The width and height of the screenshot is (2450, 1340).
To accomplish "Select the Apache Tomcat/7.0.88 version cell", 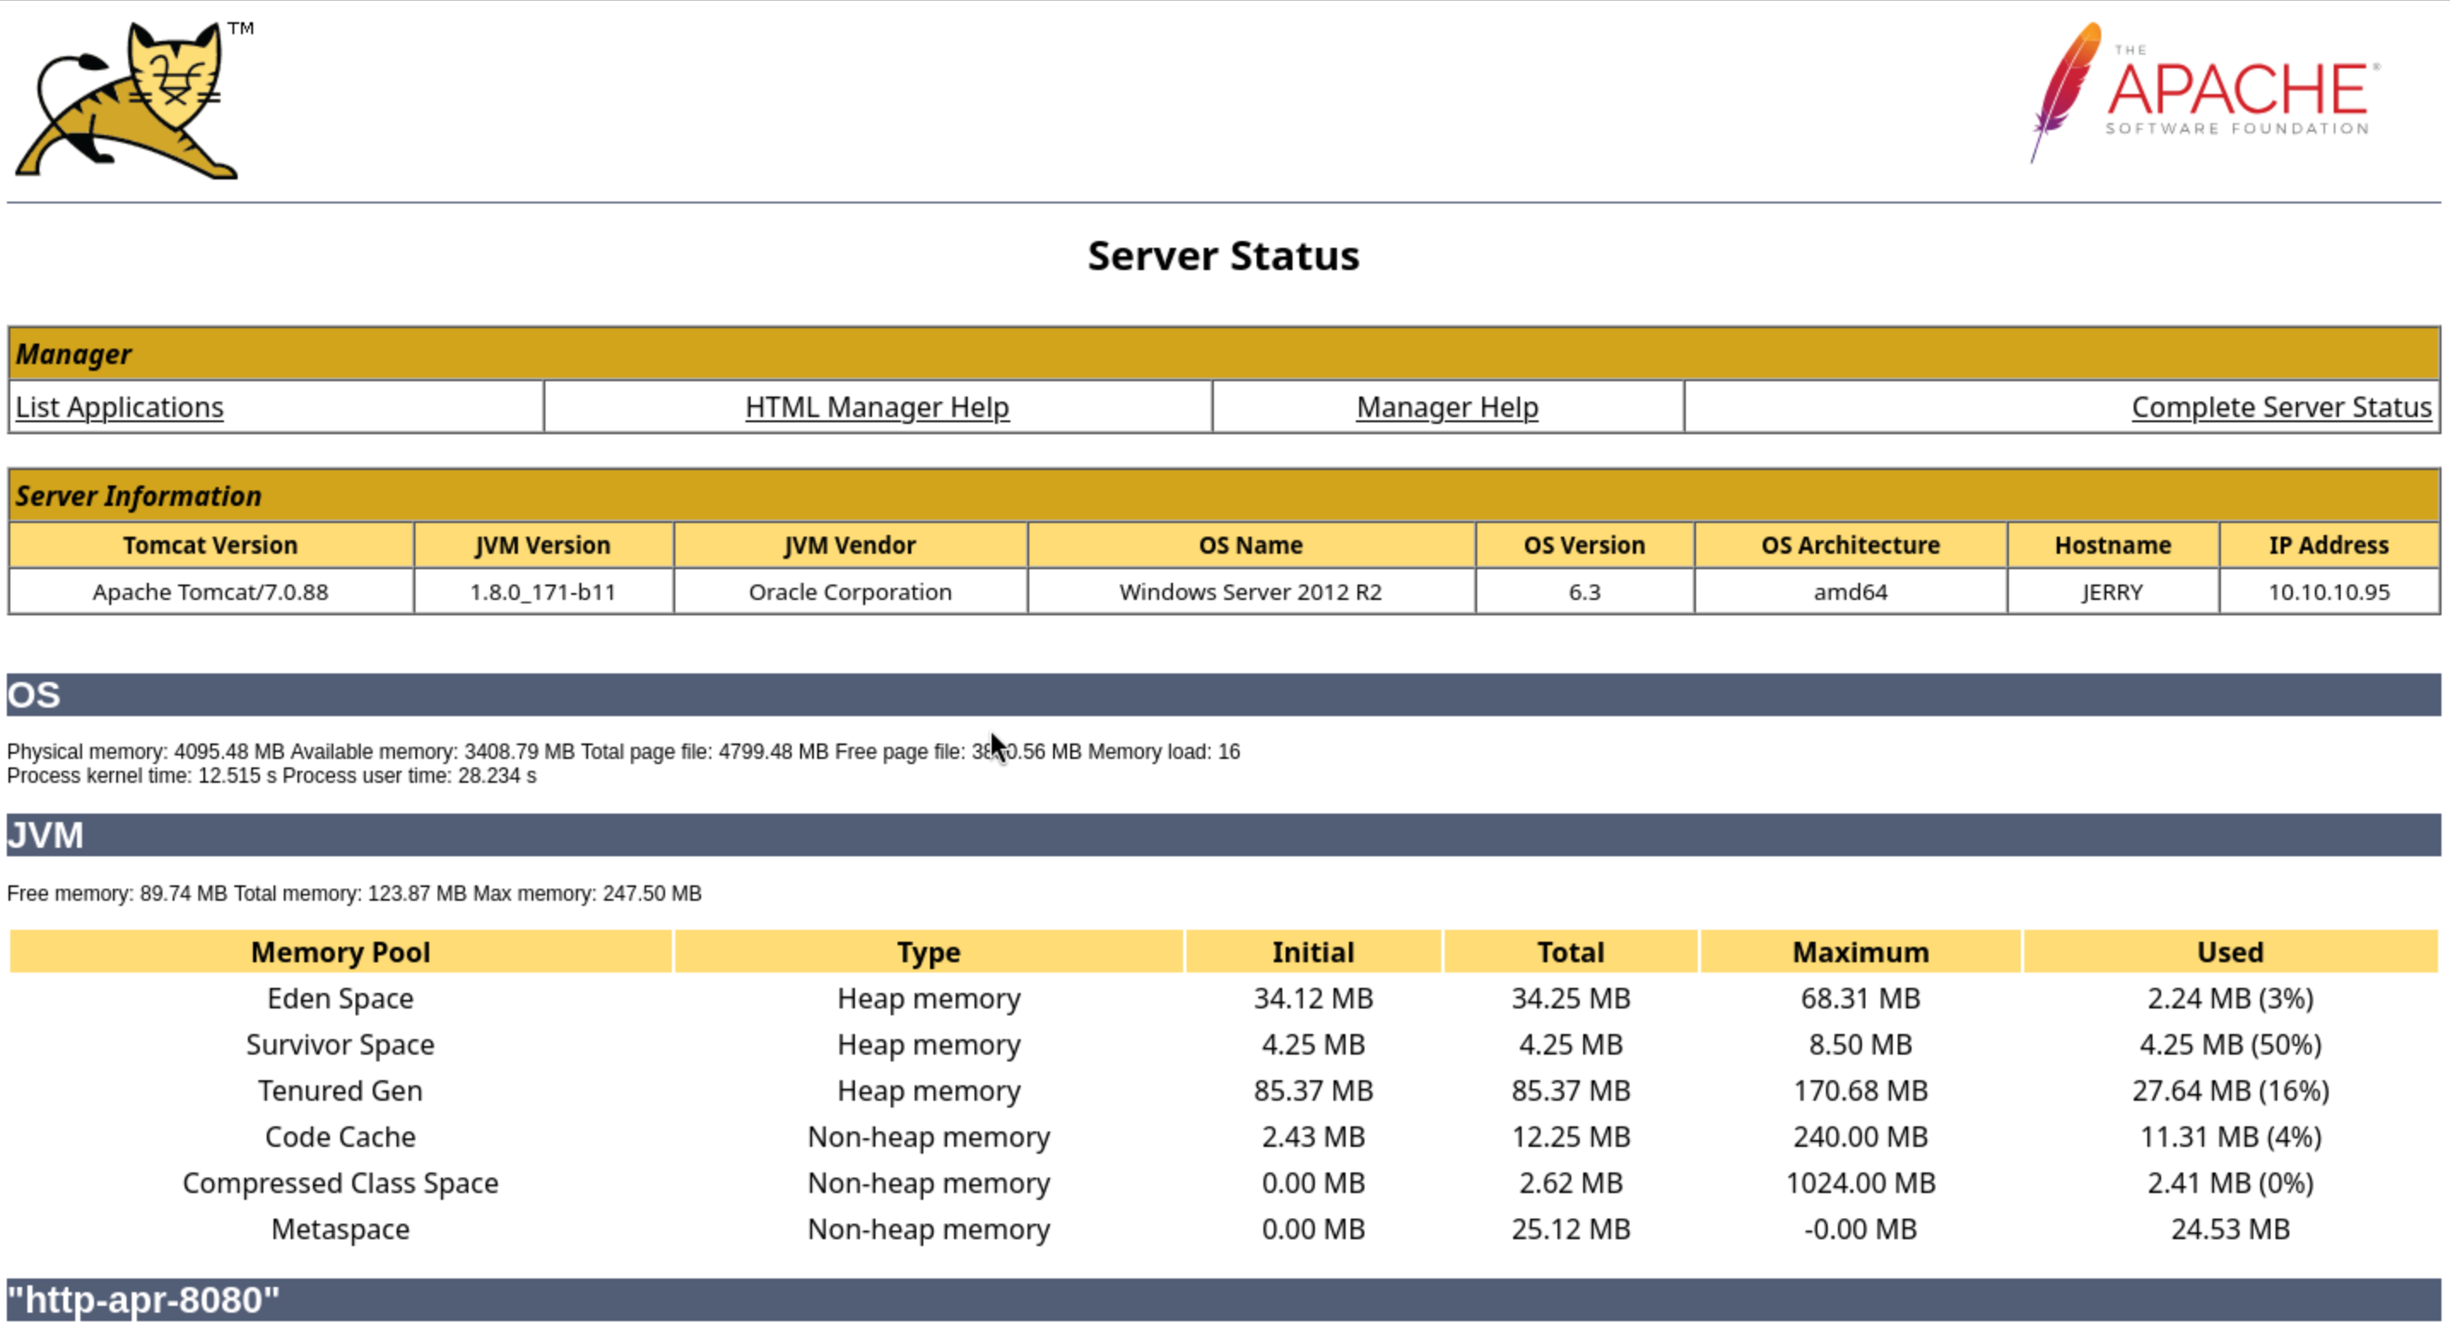I will 209,591.
